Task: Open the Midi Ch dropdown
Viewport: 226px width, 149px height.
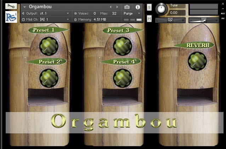Action: (68, 20)
